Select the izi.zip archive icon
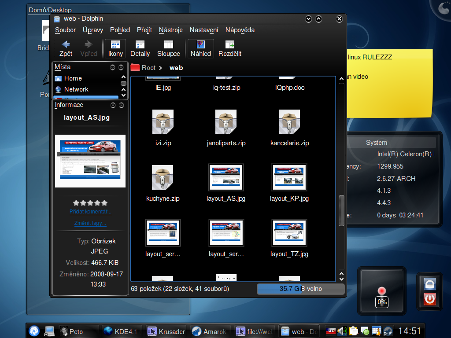The image size is (451, 338). tap(163, 122)
